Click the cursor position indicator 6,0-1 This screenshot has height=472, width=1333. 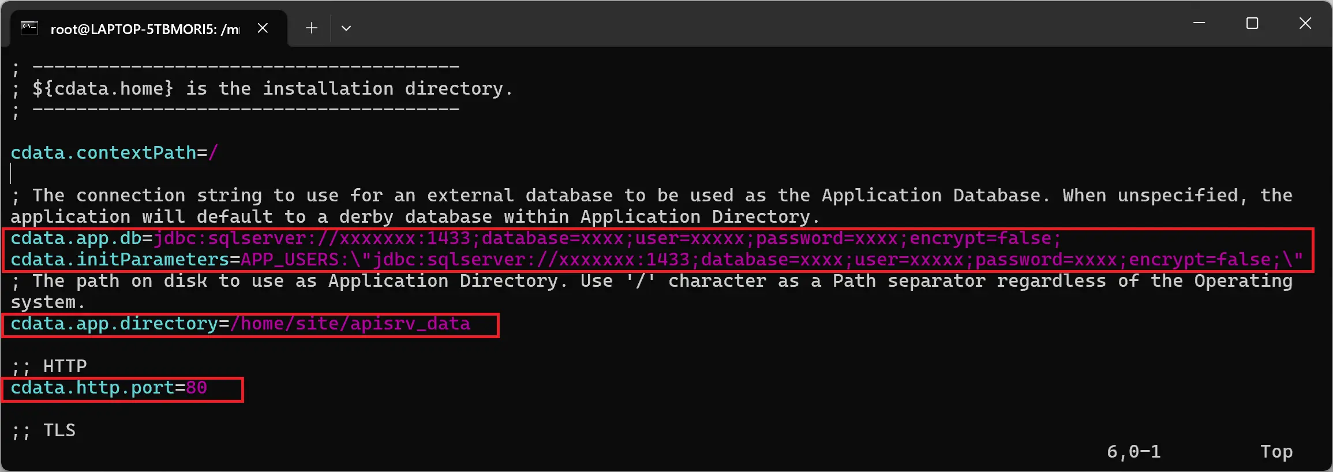coord(1133,451)
